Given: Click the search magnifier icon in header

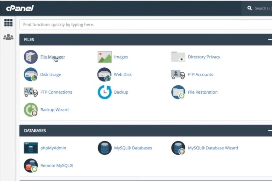Looking at the screenshot, I should [x=250, y=8].
